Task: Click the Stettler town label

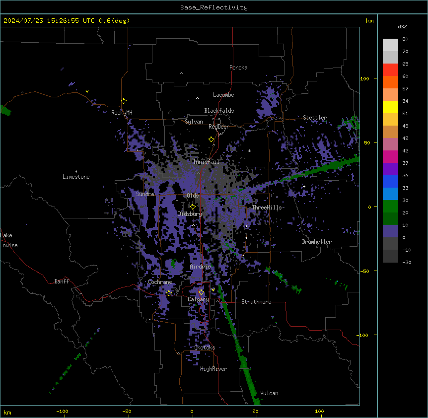Action: point(315,118)
